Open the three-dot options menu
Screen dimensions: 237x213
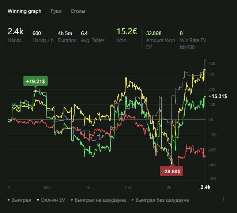tap(223, 199)
